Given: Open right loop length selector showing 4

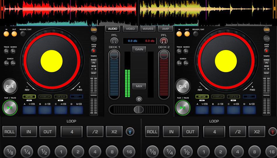Looking at the screenshot, I should (x=214, y=132).
